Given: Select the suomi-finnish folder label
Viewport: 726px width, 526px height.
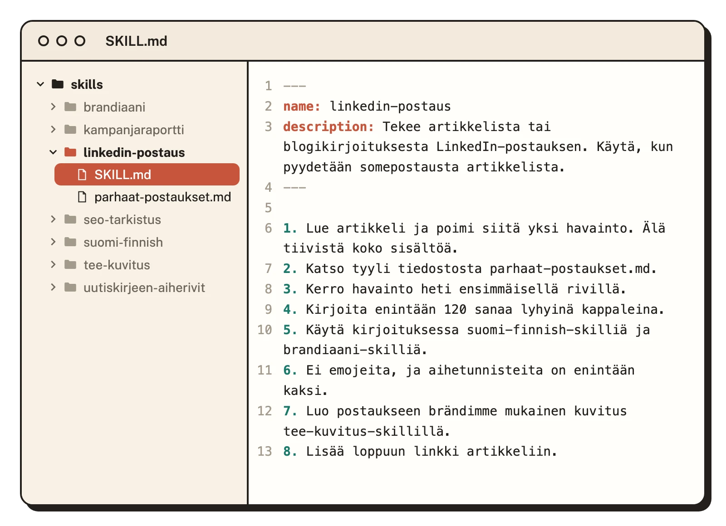Looking at the screenshot, I should tap(123, 243).
